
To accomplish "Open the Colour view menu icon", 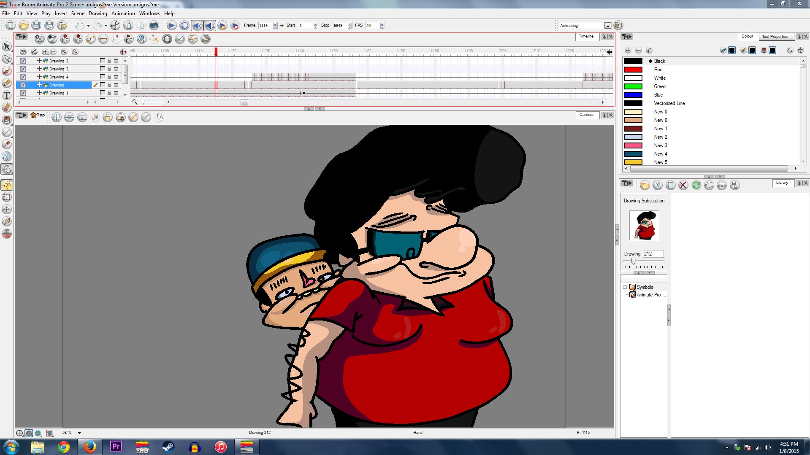I will click(x=627, y=37).
